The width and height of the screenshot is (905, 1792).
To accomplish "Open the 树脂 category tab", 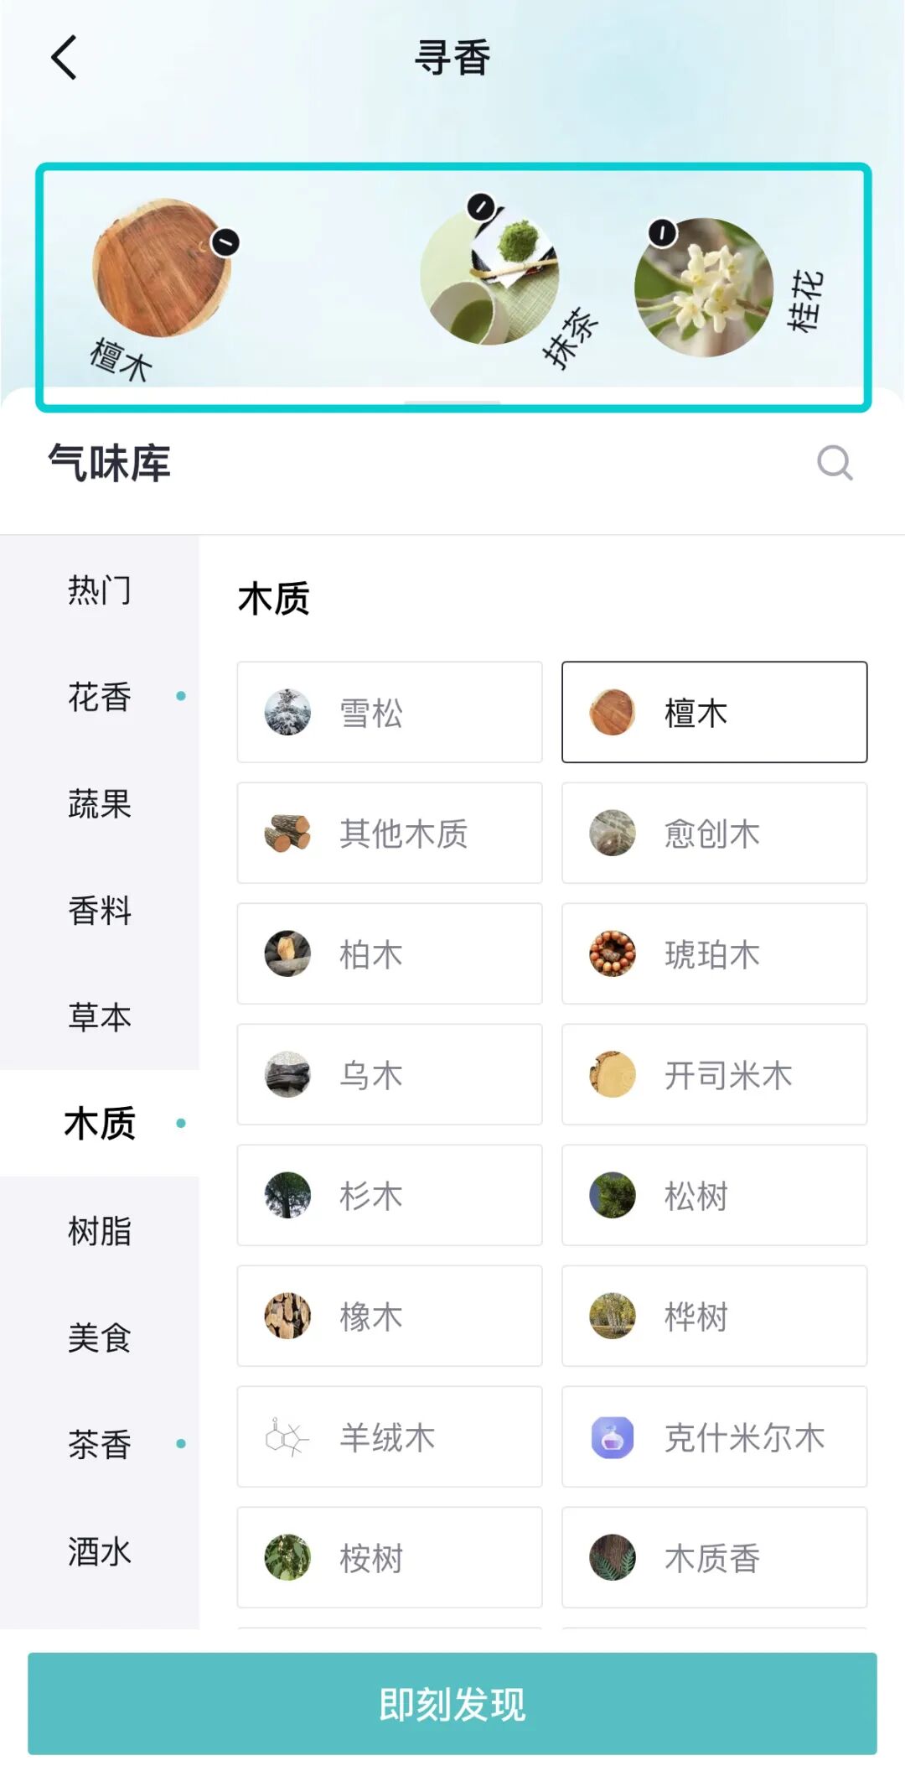I will [100, 1230].
